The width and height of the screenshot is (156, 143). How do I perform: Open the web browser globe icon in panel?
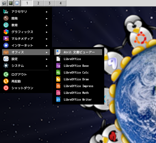click(x=17, y=3)
